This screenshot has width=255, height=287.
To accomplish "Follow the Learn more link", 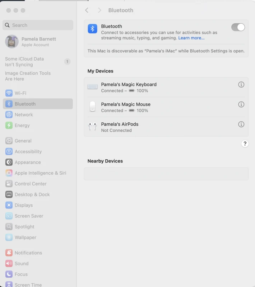I will click(191, 38).
